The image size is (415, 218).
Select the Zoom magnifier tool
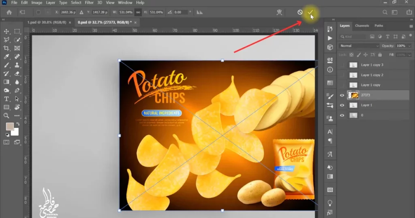pos(6,115)
